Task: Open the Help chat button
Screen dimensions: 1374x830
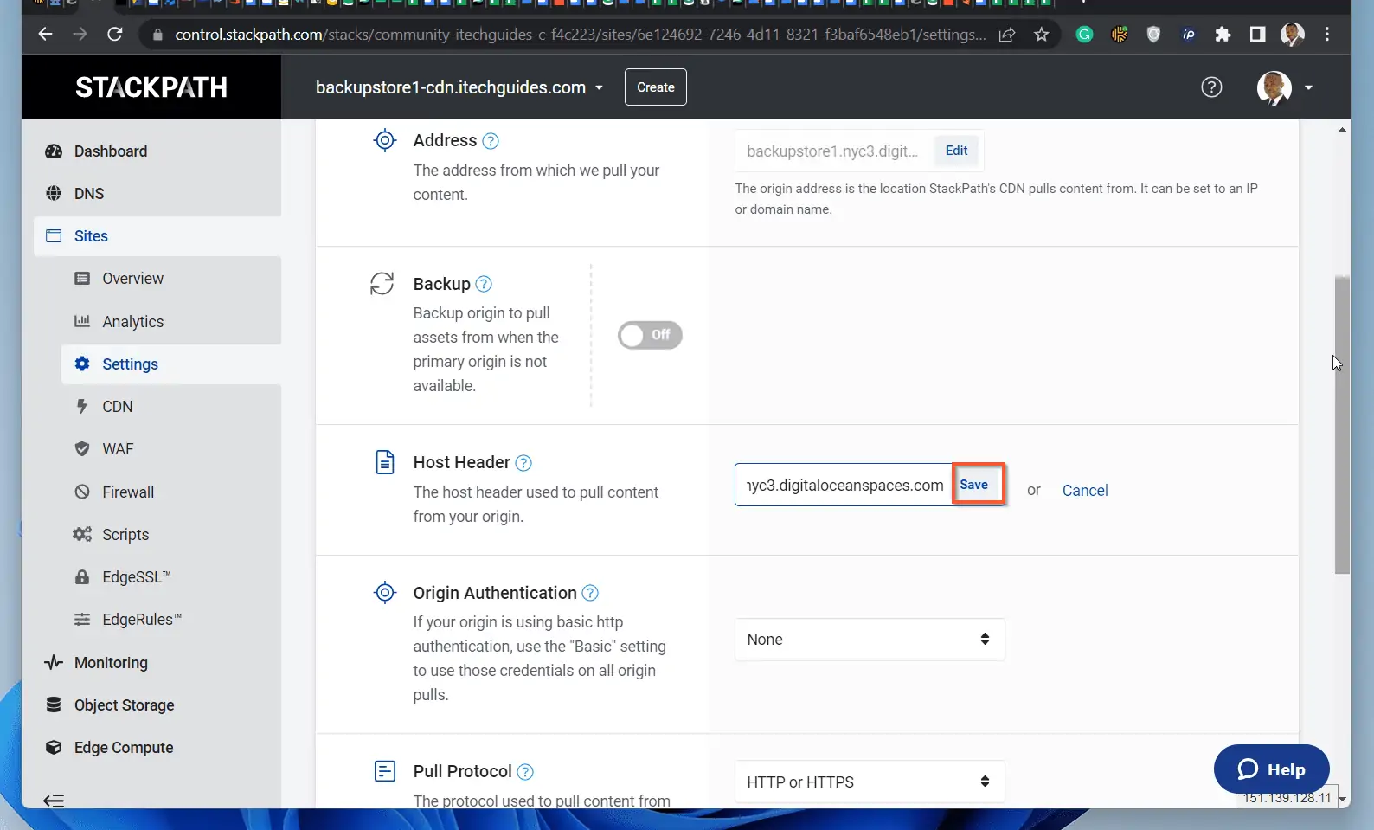Action: pyautogui.click(x=1271, y=769)
